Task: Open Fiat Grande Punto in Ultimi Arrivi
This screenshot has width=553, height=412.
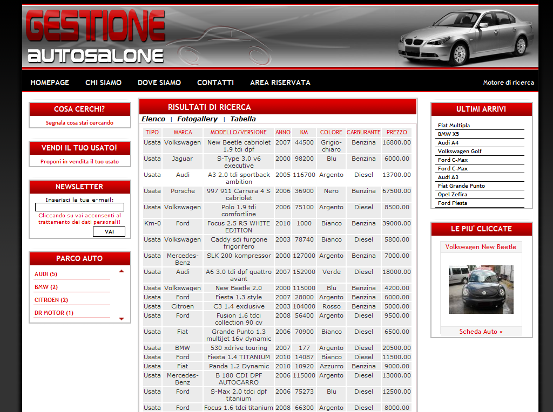Action: [x=461, y=186]
